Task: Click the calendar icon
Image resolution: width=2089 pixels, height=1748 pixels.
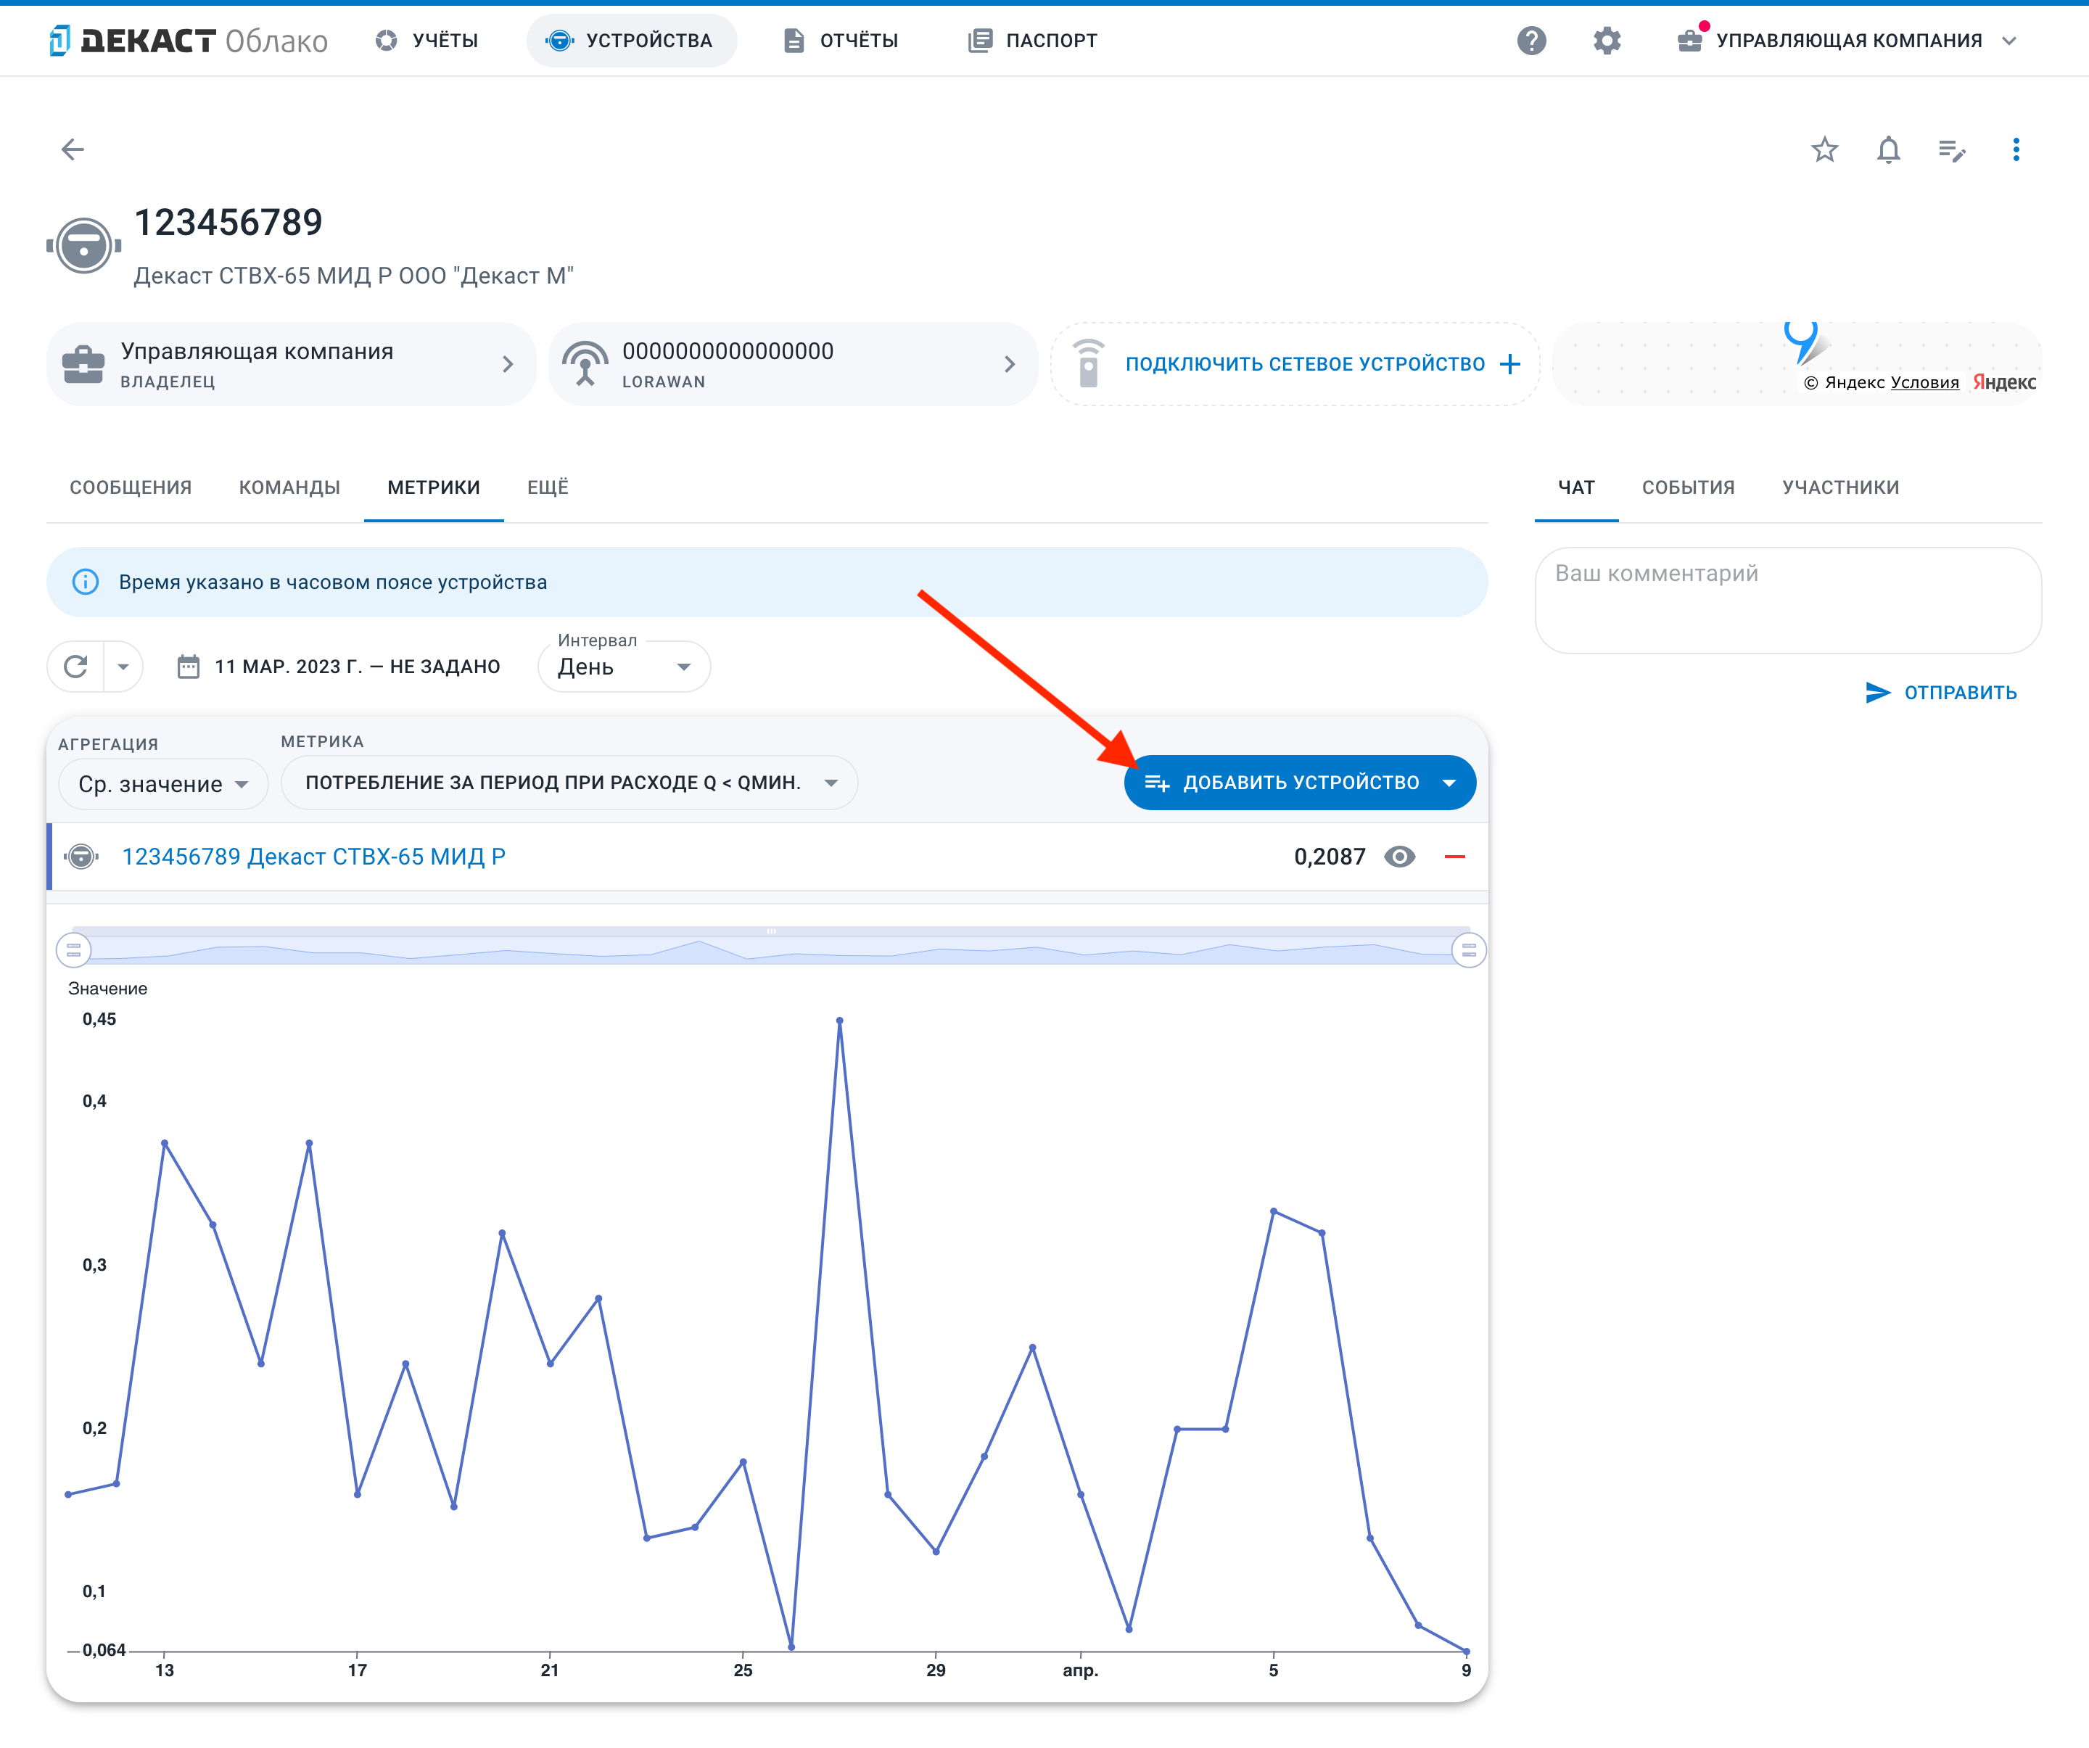Action: [188, 667]
